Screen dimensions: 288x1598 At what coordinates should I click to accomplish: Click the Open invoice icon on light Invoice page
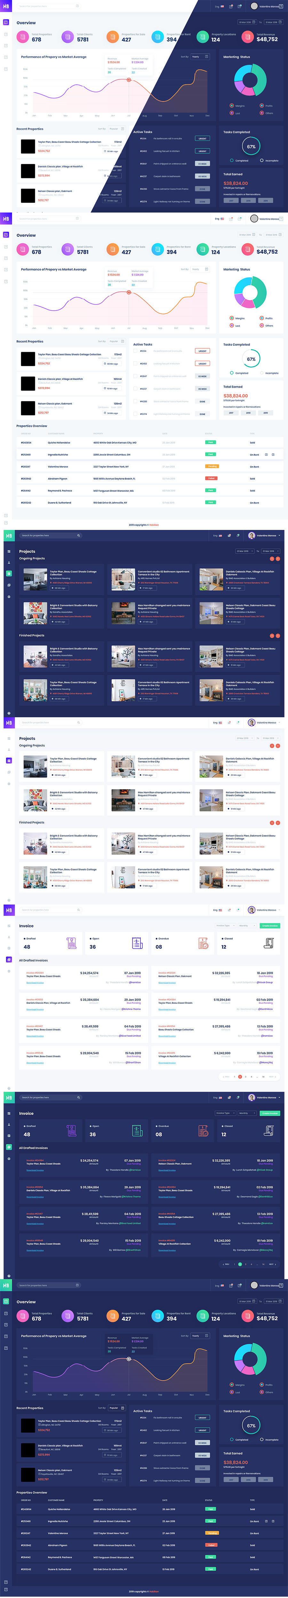click(137, 943)
